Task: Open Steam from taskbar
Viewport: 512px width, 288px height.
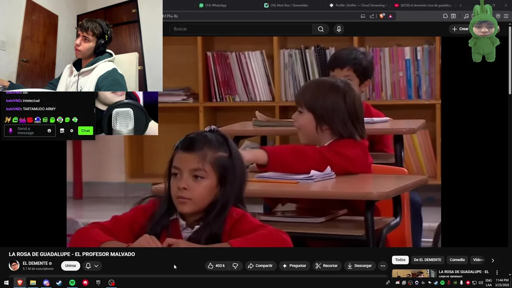Action: 59,283
